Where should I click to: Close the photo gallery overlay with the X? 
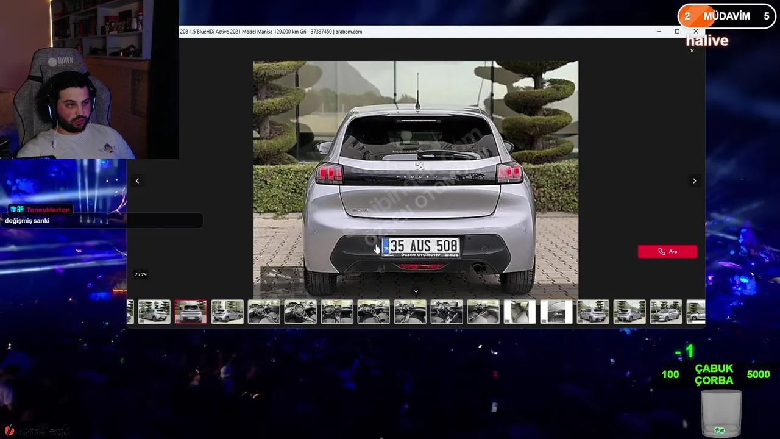click(x=692, y=51)
